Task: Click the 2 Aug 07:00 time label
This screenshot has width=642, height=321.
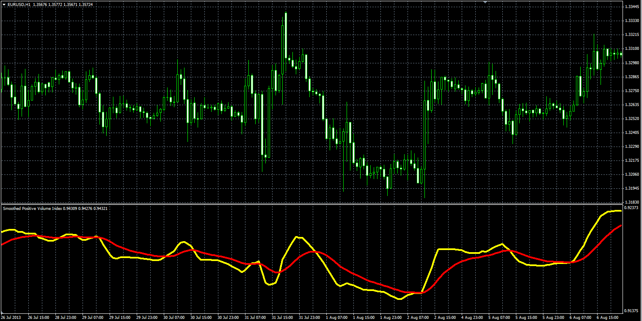Action: [x=418, y=317]
